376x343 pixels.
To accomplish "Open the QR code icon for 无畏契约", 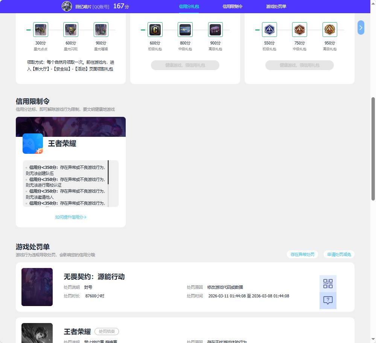I will pyautogui.click(x=328, y=284).
